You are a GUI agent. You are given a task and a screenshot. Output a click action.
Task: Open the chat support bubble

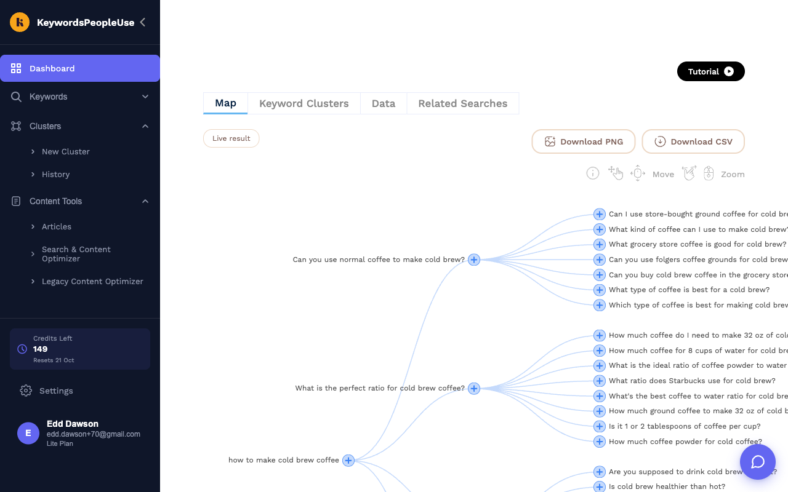click(758, 462)
